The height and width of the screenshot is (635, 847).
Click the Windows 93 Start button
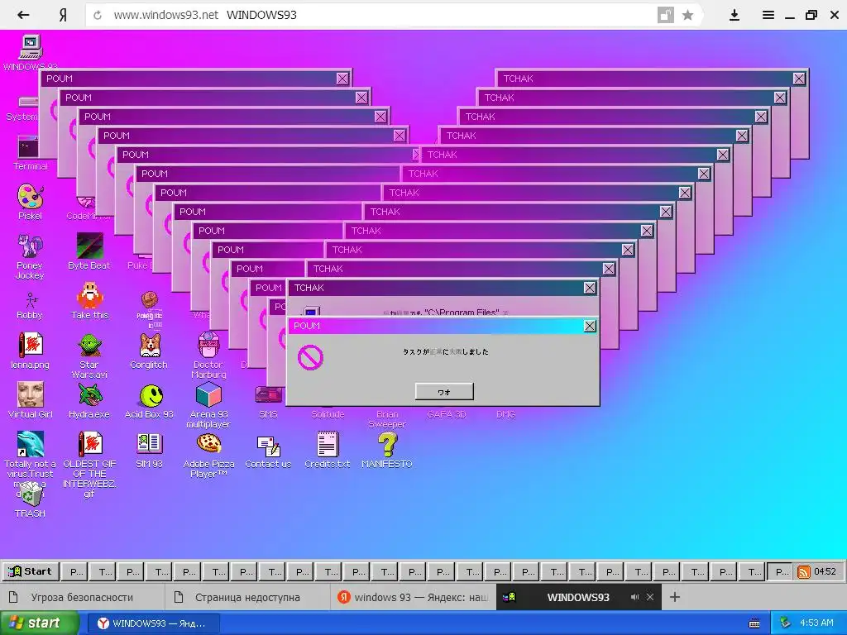[x=31, y=571]
